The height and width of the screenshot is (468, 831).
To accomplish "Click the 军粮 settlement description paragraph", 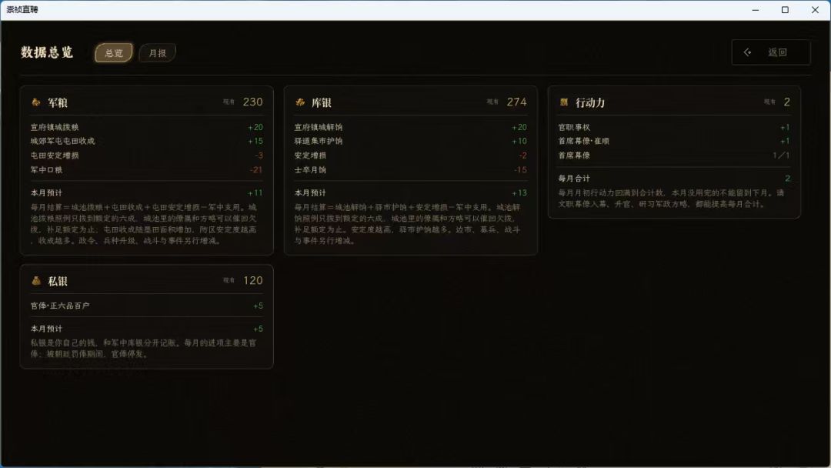I will click(144, 224).
